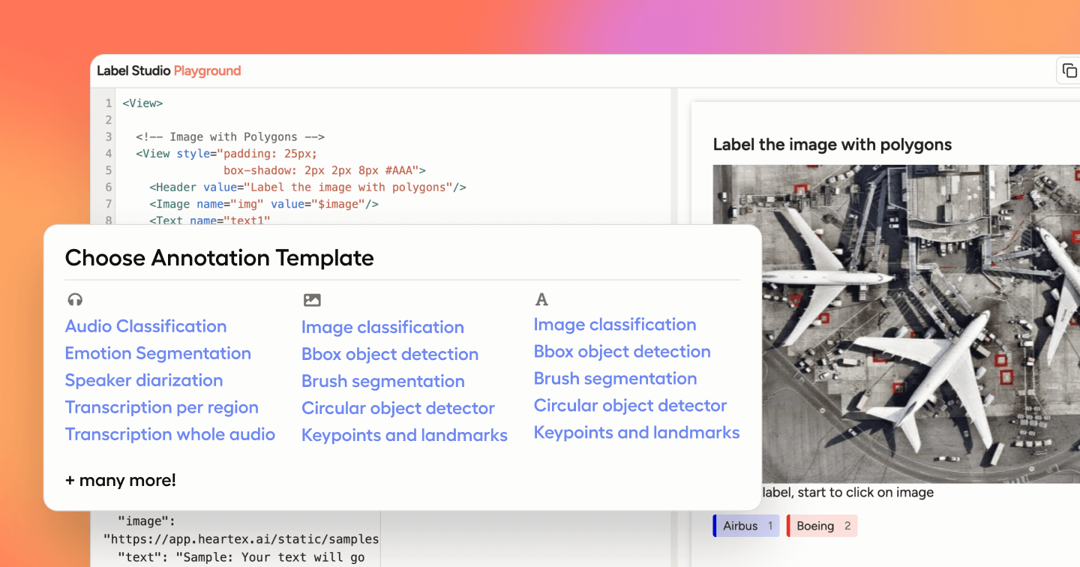Click the heartex.ai sample URL in JSON panel
This screenshot has width=1080, height=567.
click(241, 539)
